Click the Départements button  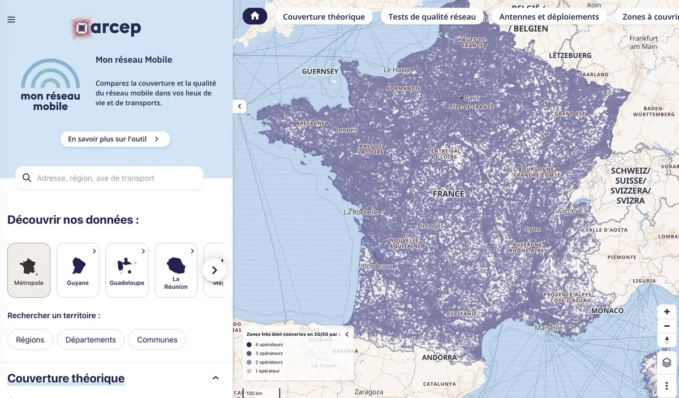(91, 340)
